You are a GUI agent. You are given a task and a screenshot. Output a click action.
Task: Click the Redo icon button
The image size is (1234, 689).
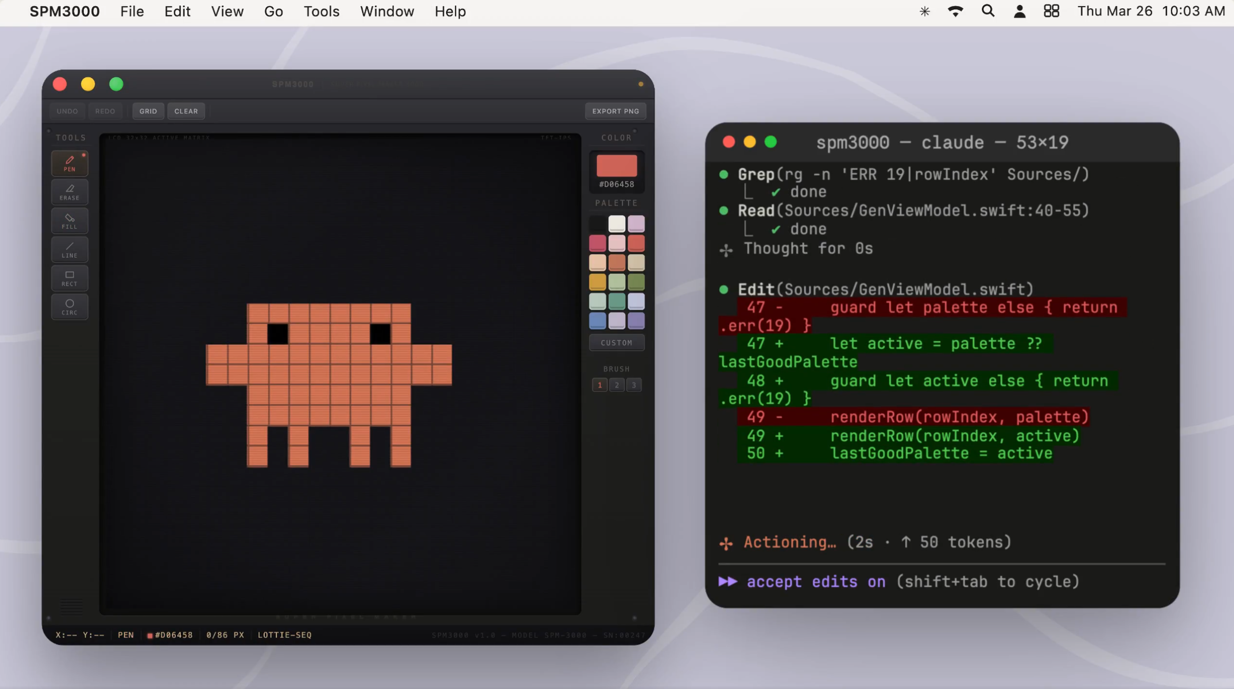click(x=105, y=111)
